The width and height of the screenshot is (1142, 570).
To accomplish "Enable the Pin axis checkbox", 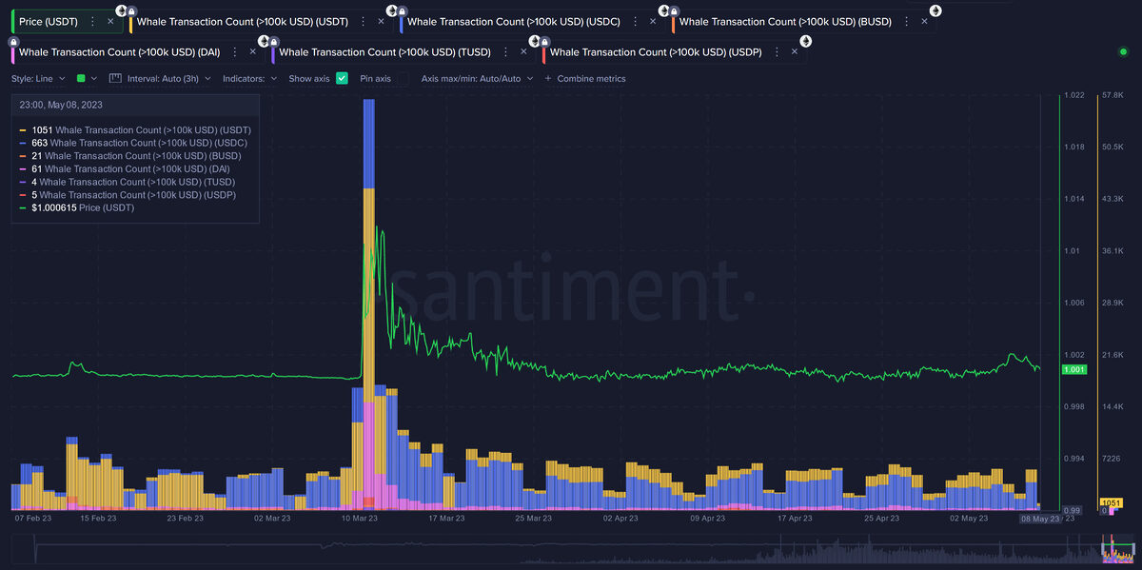I will (x=403, y=78).
